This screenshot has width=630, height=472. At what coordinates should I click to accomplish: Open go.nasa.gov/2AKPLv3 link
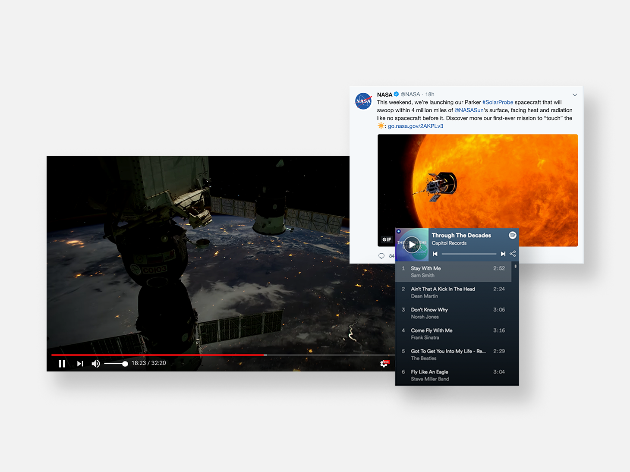pyautogui.click(x=415, y=126)
